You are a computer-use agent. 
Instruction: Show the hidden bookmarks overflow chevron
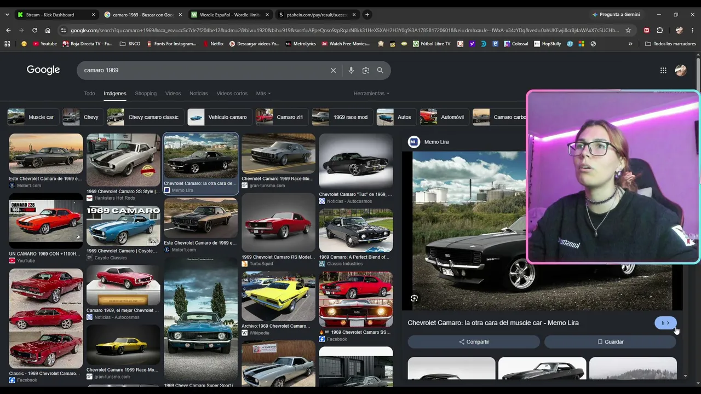pyautogui.click(x=630, y=44)
